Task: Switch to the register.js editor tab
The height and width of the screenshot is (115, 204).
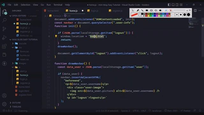Action: [117, 11]
